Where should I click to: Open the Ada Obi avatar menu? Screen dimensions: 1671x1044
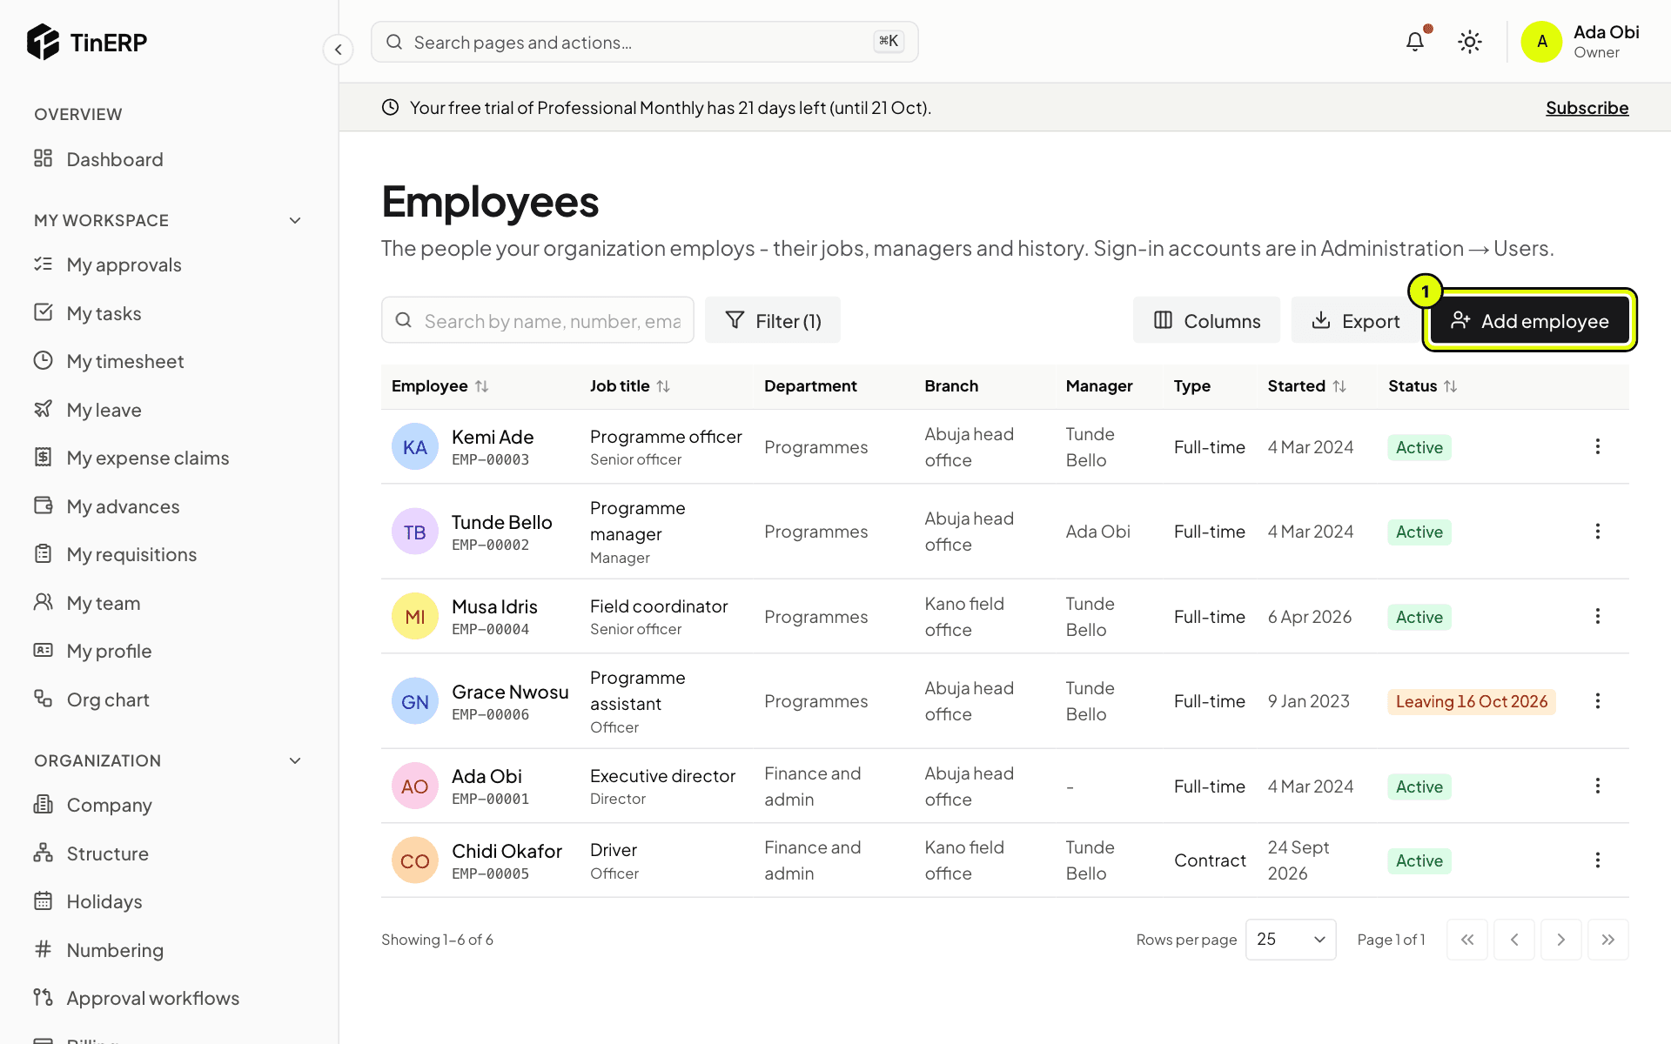click(1541, 42)
